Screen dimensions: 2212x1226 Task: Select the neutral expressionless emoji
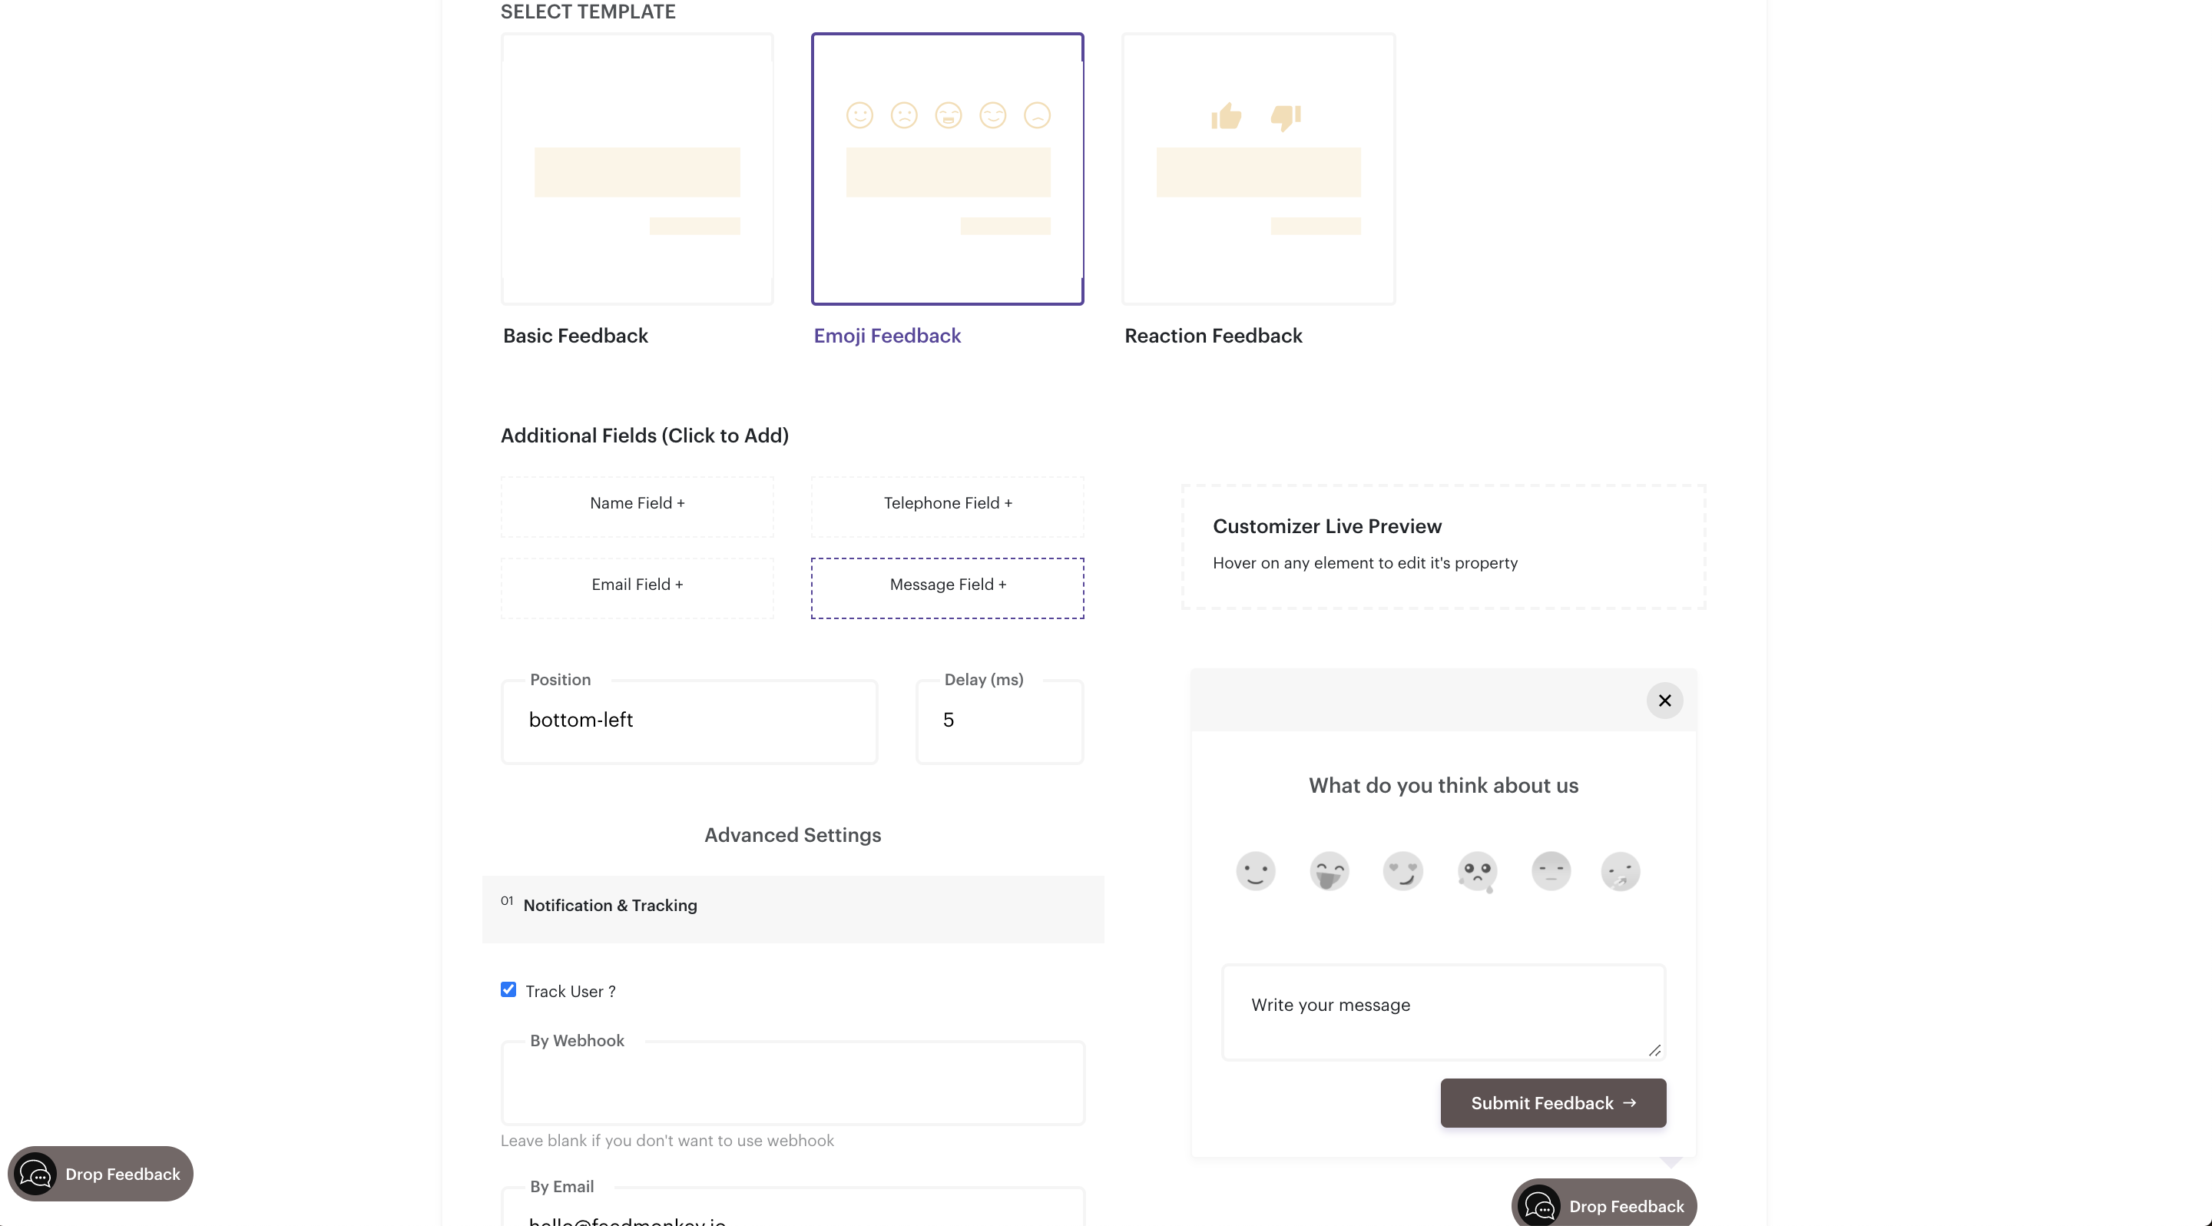pyautogui.click(x=1551, y=870)
